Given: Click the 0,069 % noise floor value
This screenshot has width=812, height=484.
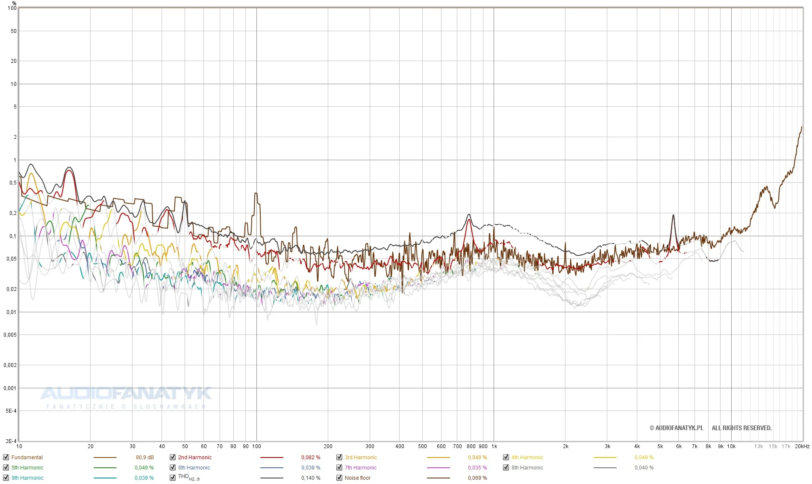Looking at the screenshot, I should pos(477,478).
